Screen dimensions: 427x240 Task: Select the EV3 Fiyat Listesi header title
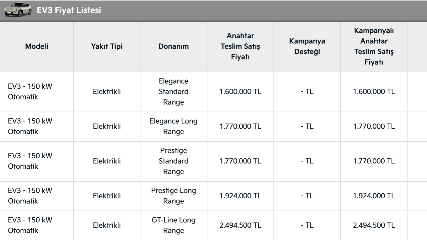tap(69, 10)
